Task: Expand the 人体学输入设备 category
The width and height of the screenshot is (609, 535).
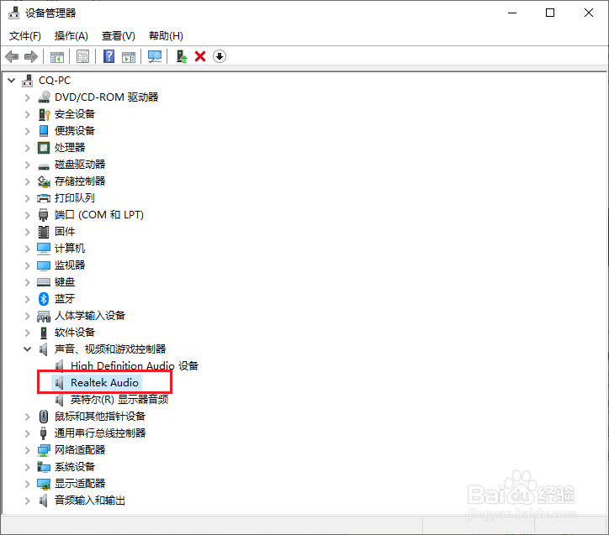Action: pyautogui.click(x=27, y=316)
